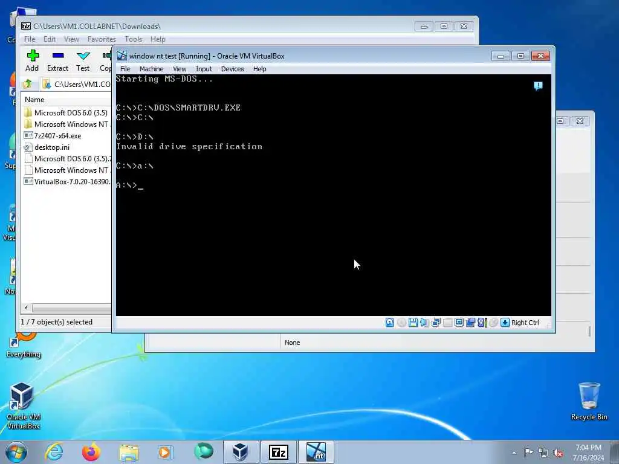Open the Tools menu in 7-Zip
Viewport: 619px width, 464px height.
(x=134, y=39)
